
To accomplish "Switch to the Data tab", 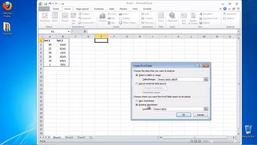I will (112, 9).
